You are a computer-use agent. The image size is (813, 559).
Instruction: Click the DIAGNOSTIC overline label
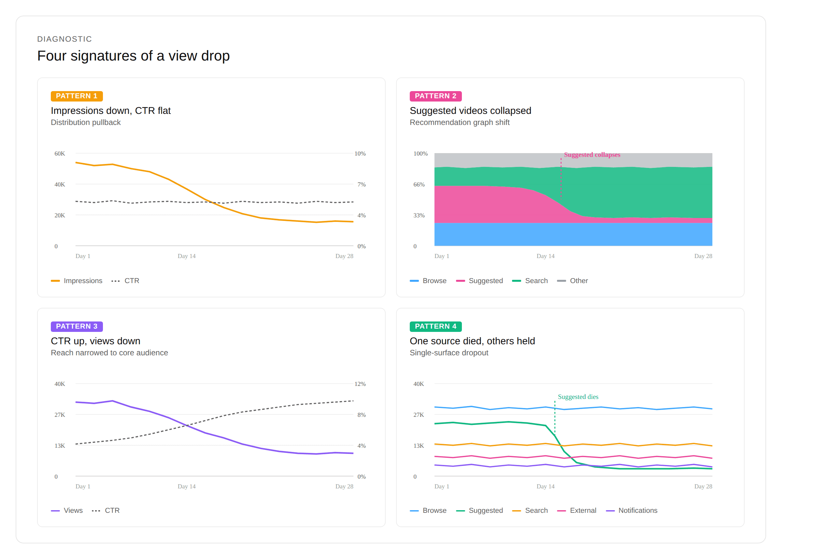64,39
